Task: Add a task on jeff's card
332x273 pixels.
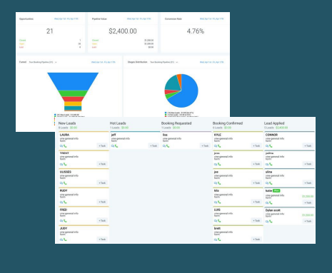Action: 154,146
